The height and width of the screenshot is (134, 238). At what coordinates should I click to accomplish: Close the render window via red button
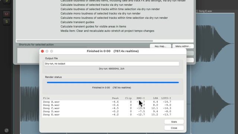[x=42, y=51]
